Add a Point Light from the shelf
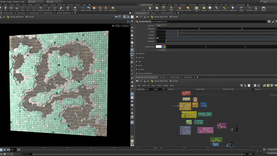 pos(150,8)
